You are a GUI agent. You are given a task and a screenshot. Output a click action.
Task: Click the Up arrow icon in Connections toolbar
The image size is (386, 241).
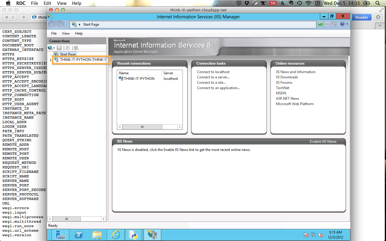(x=68, y=48)
